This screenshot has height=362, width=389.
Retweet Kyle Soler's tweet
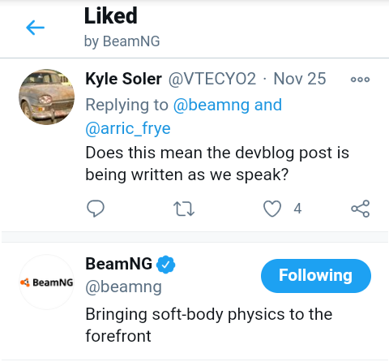(x=184, y=209)
